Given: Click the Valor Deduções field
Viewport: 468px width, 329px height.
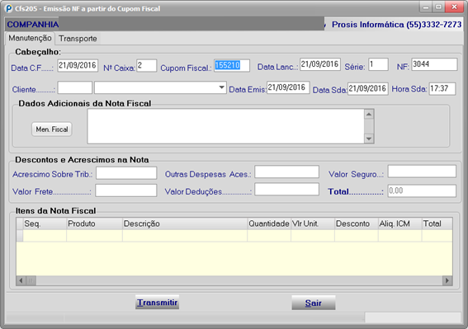Looking at the screenshot, I should (x=287, y=190).
